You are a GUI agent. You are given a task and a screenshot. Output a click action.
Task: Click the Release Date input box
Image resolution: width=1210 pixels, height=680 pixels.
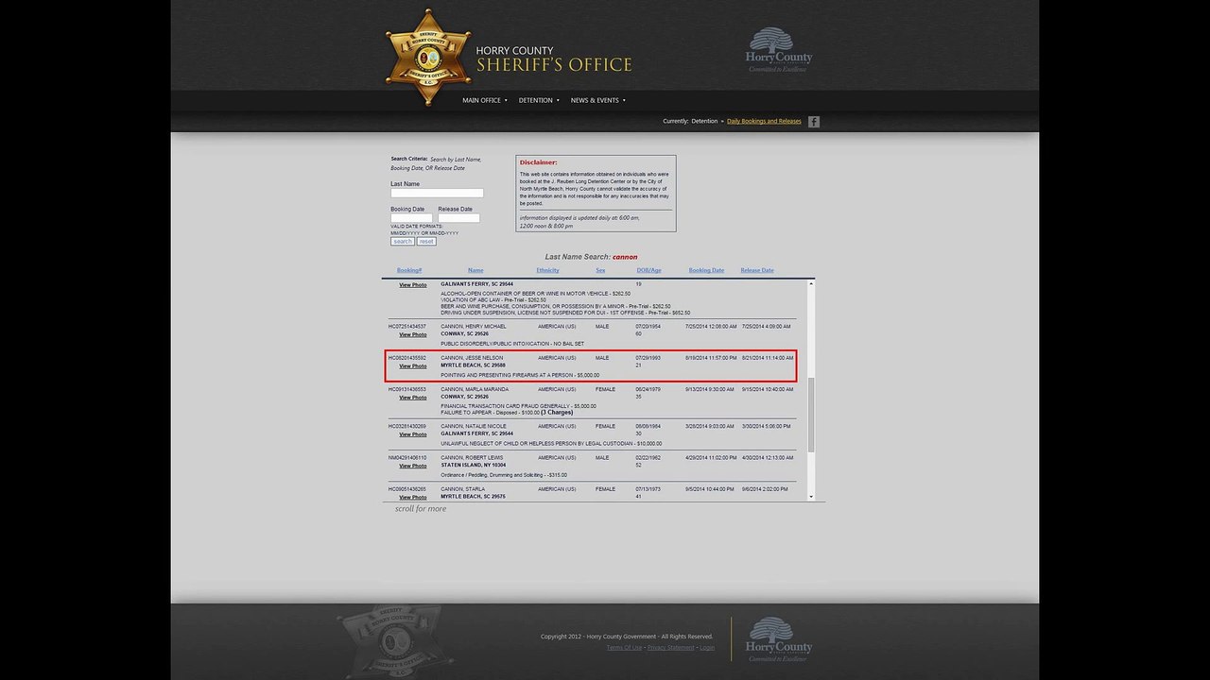click(458, 218)
